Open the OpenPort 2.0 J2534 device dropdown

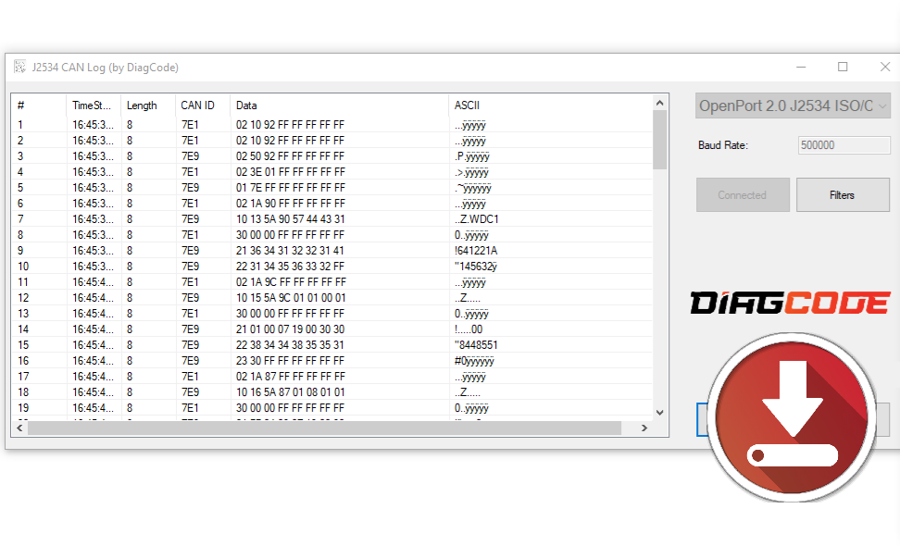pyautogui.click(x=793, y=105)
